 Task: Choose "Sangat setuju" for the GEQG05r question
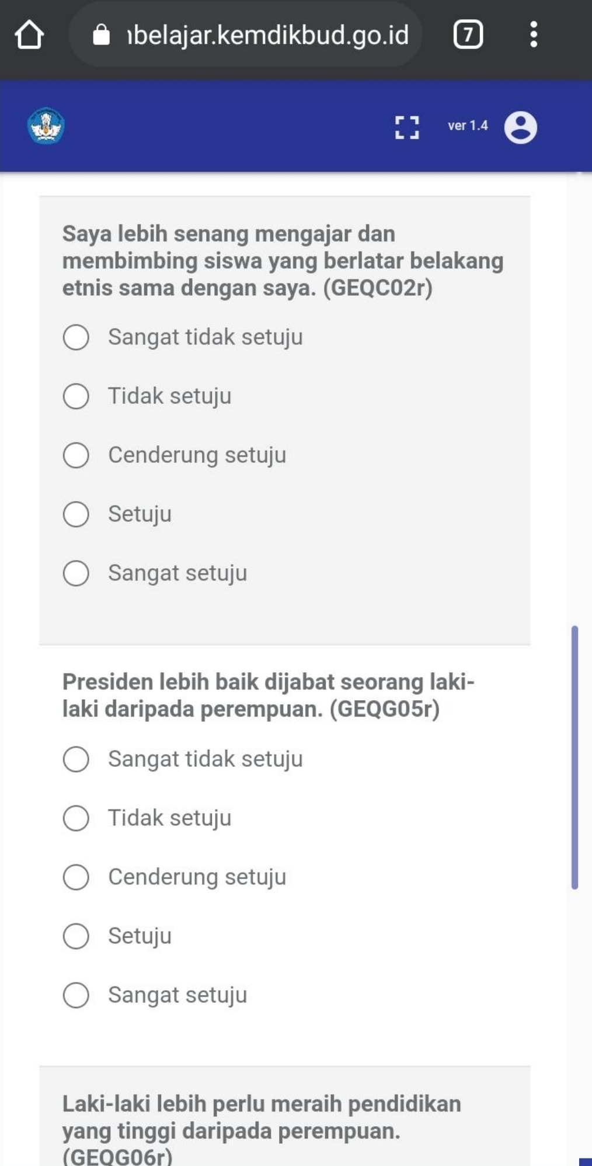coord(76,995)
